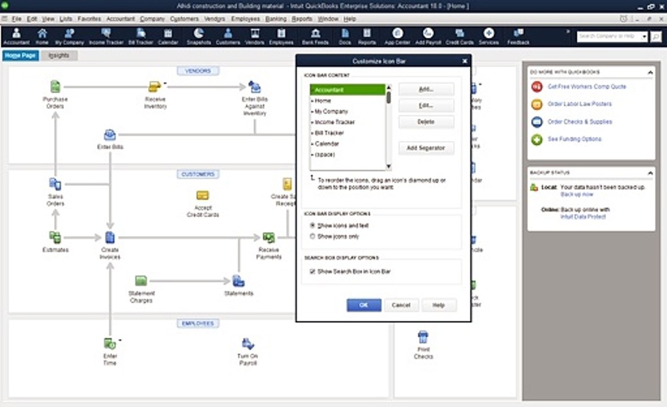667x407 pixels.
Task: Click Search Company or Help field
Action: (609, 37)
